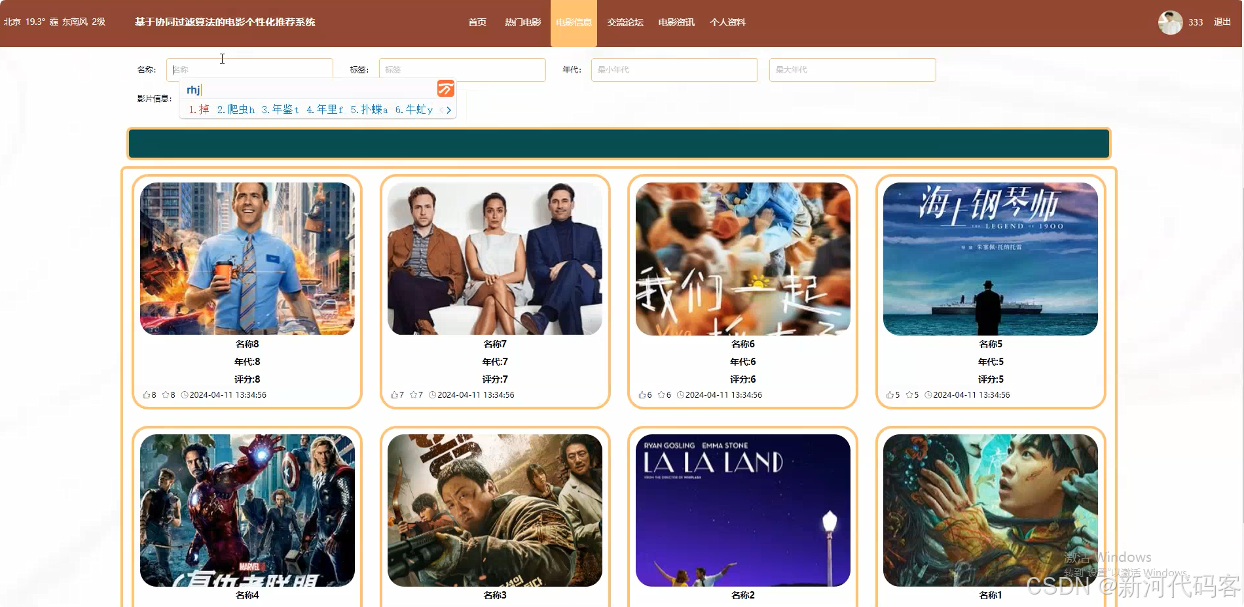The width and height of the screenshot is (1244, 607).
Task: Click the thumbs-up icon on the 名称6 card
Action: [642, 395]
